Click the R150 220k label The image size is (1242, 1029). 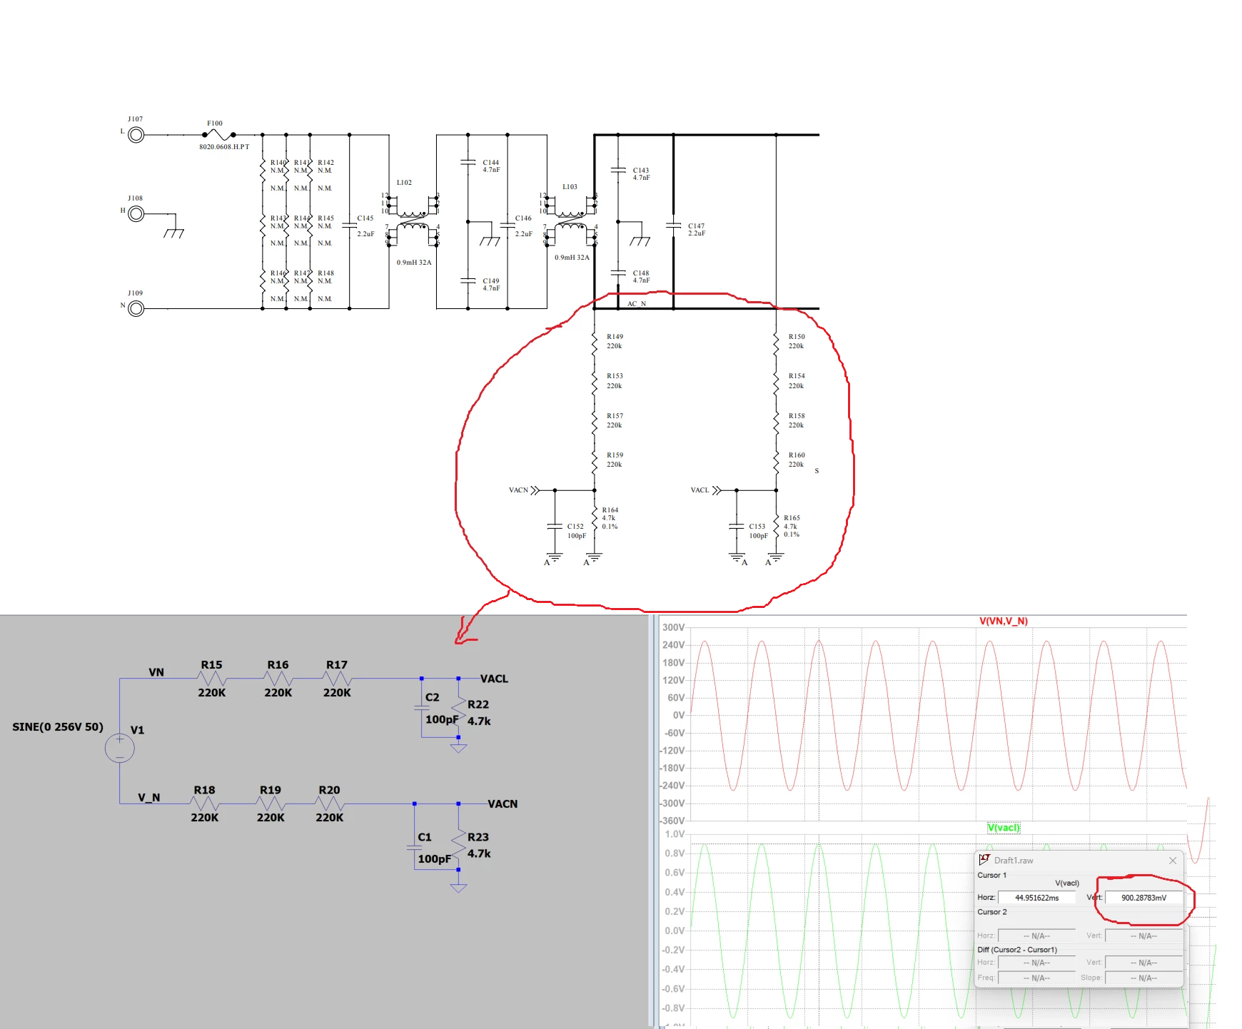click(797, 341)
